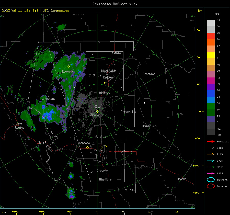Click the yellow diamond marker above Calgary
The image size is (230, 215).
point(101,147)
